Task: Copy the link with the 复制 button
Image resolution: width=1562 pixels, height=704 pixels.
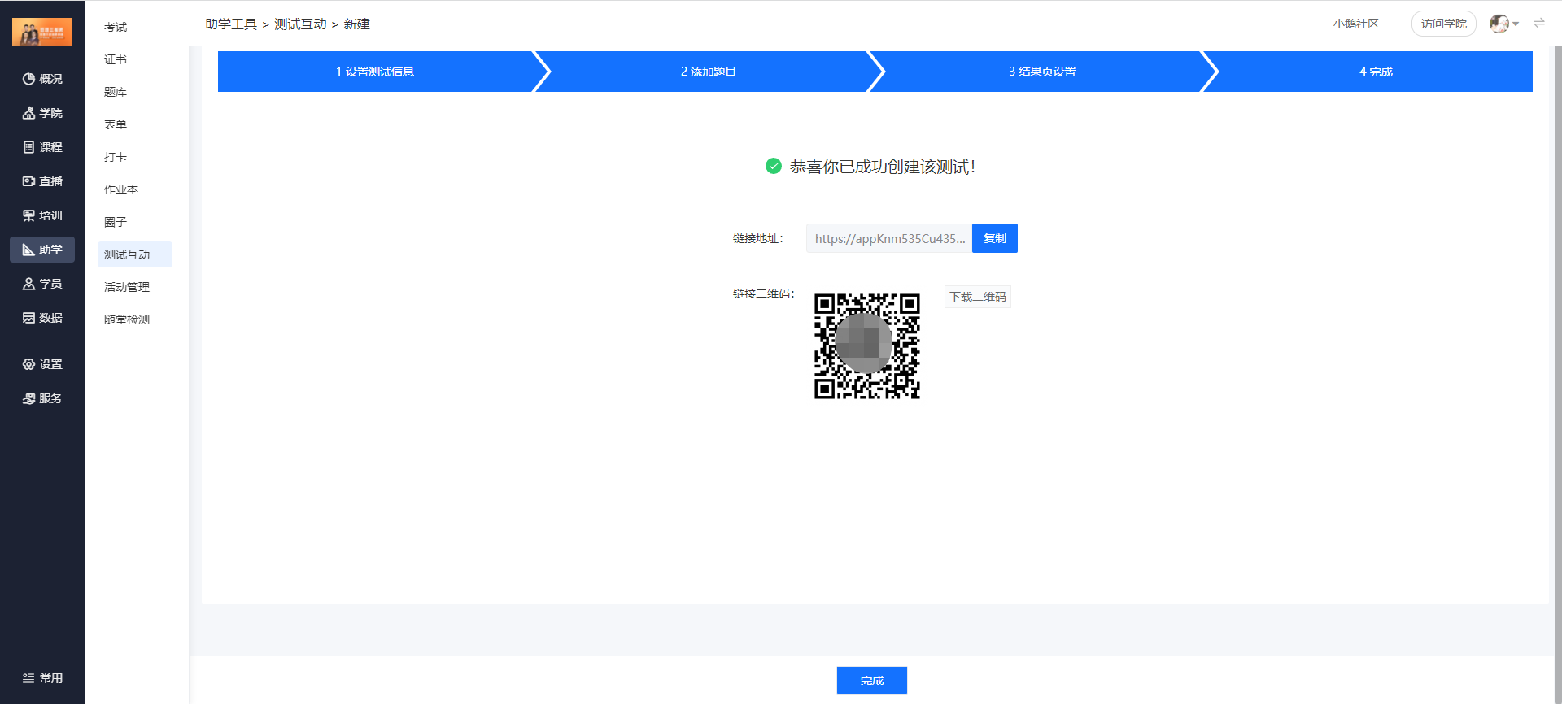Action: (x=995, y=238)
